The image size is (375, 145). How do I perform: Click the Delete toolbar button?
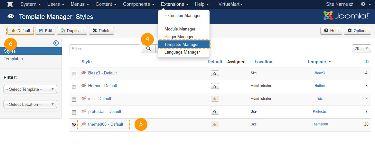click(101, 31)
